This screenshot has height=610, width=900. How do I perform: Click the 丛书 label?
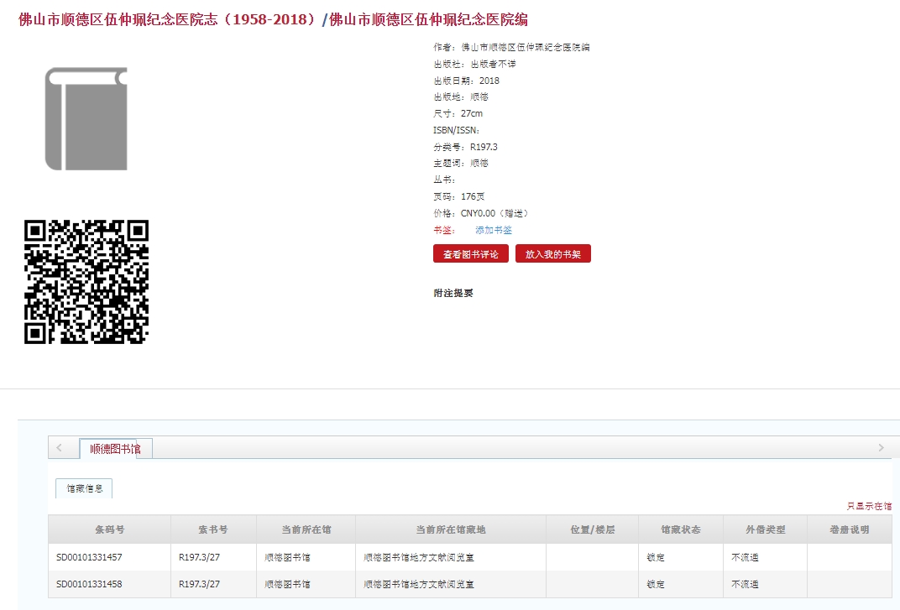coord(444,180)
